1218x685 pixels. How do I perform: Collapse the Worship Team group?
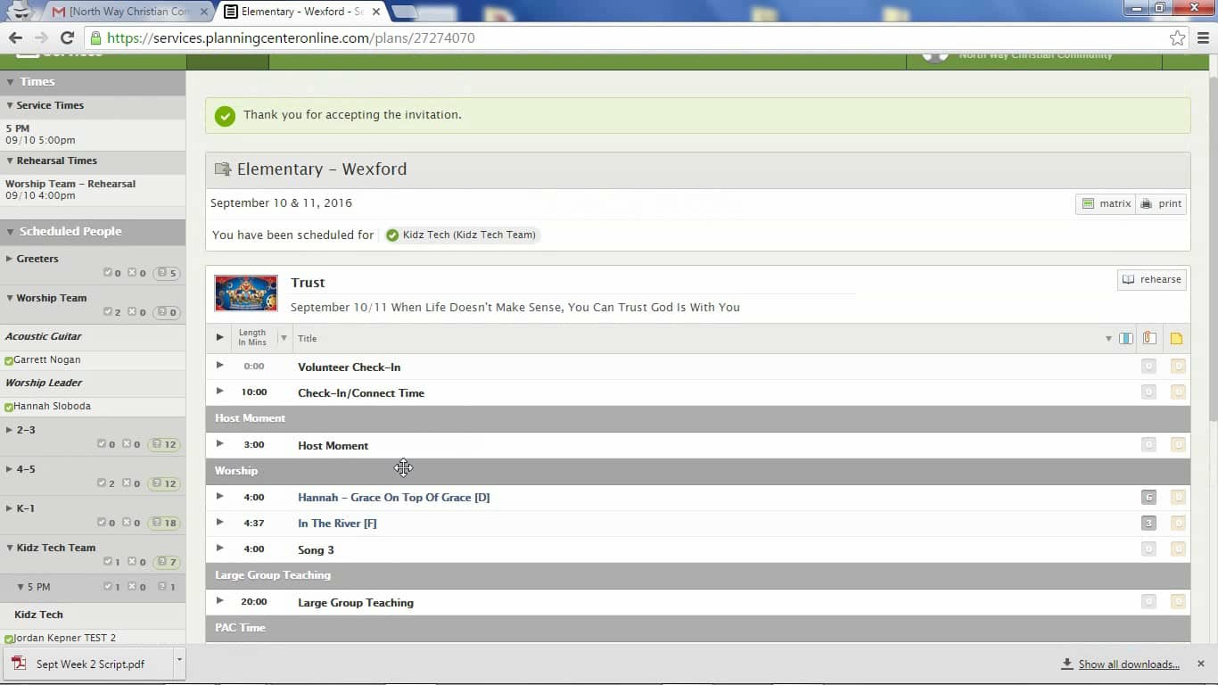pos(10,298)
